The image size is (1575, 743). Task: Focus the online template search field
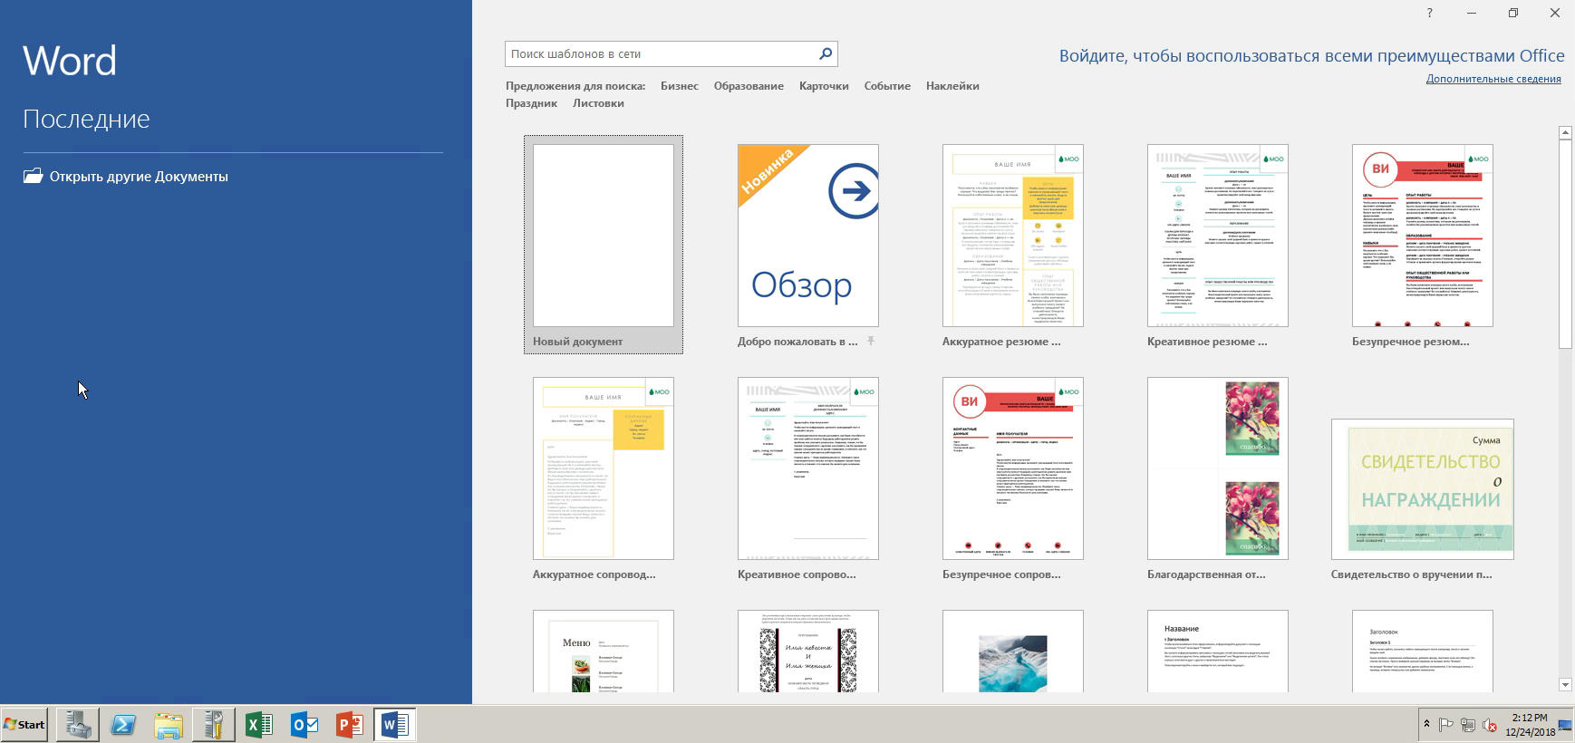[660, 54]
